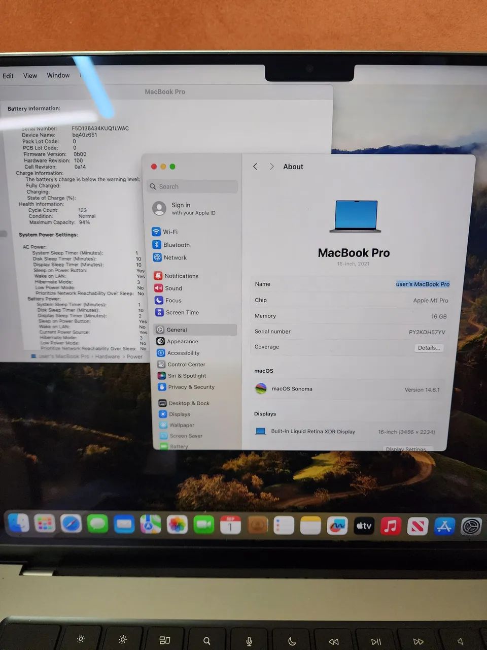Viewport: 487px width, 650px height.
Task: Select General in the settings sidebar
Action: pyautogui.click(x=195, y=330)
